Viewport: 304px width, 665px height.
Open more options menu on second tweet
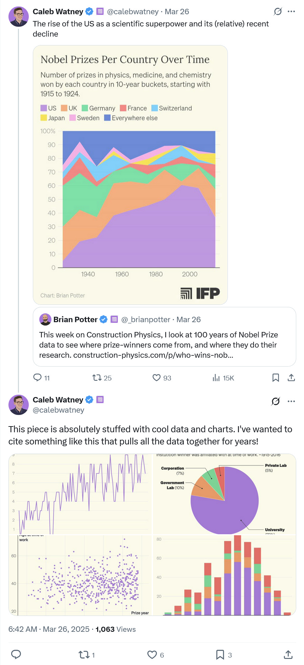click(291, 401)
